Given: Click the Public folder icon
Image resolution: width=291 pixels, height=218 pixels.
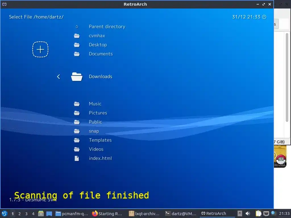Looking at the screenshot, I should [77, 122].
